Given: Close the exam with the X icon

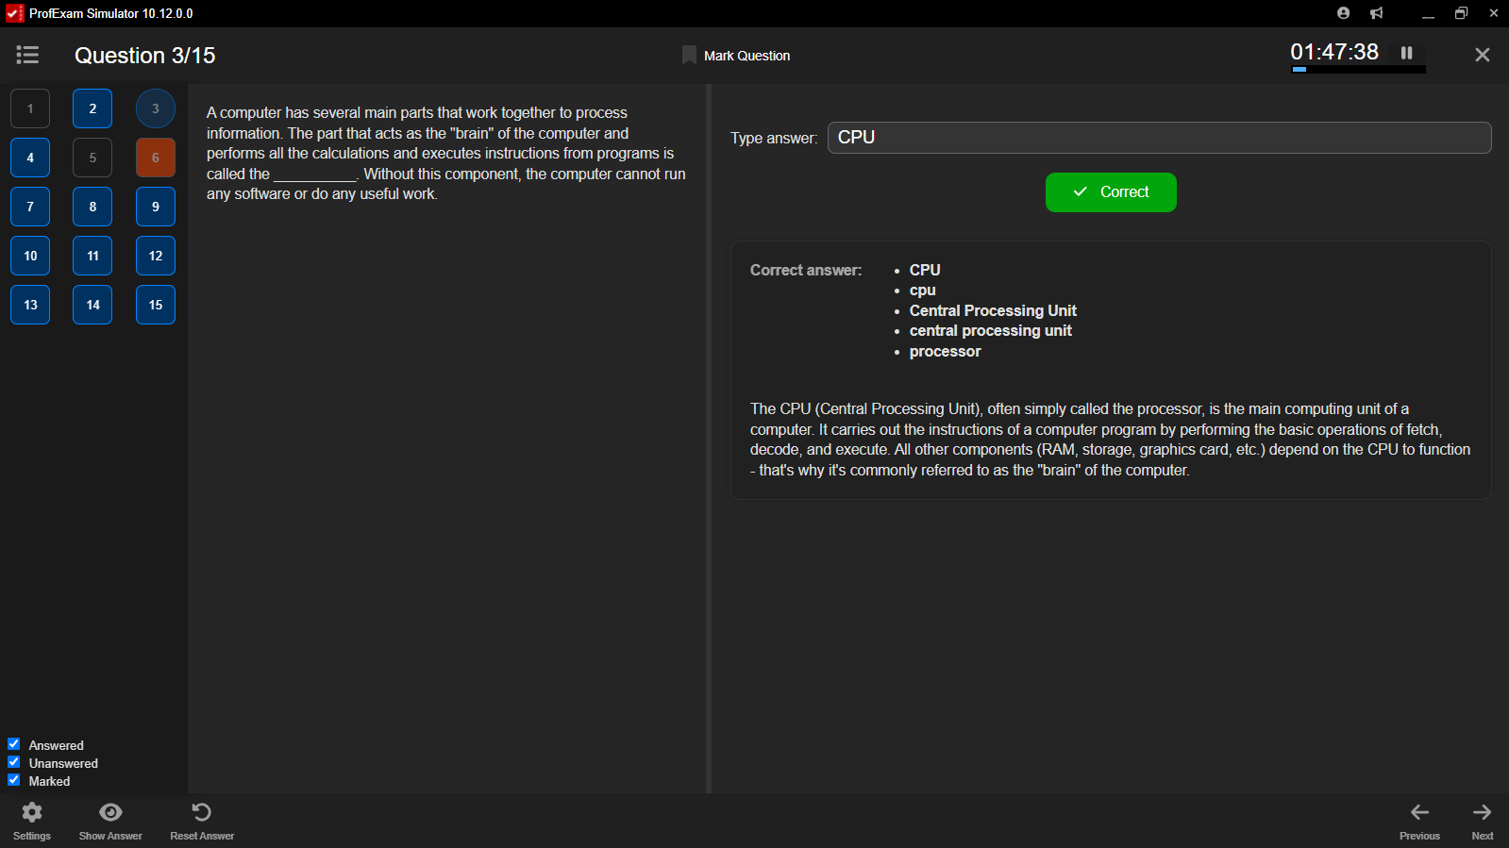Looking at the screenshot, I should coord(1482,56).
